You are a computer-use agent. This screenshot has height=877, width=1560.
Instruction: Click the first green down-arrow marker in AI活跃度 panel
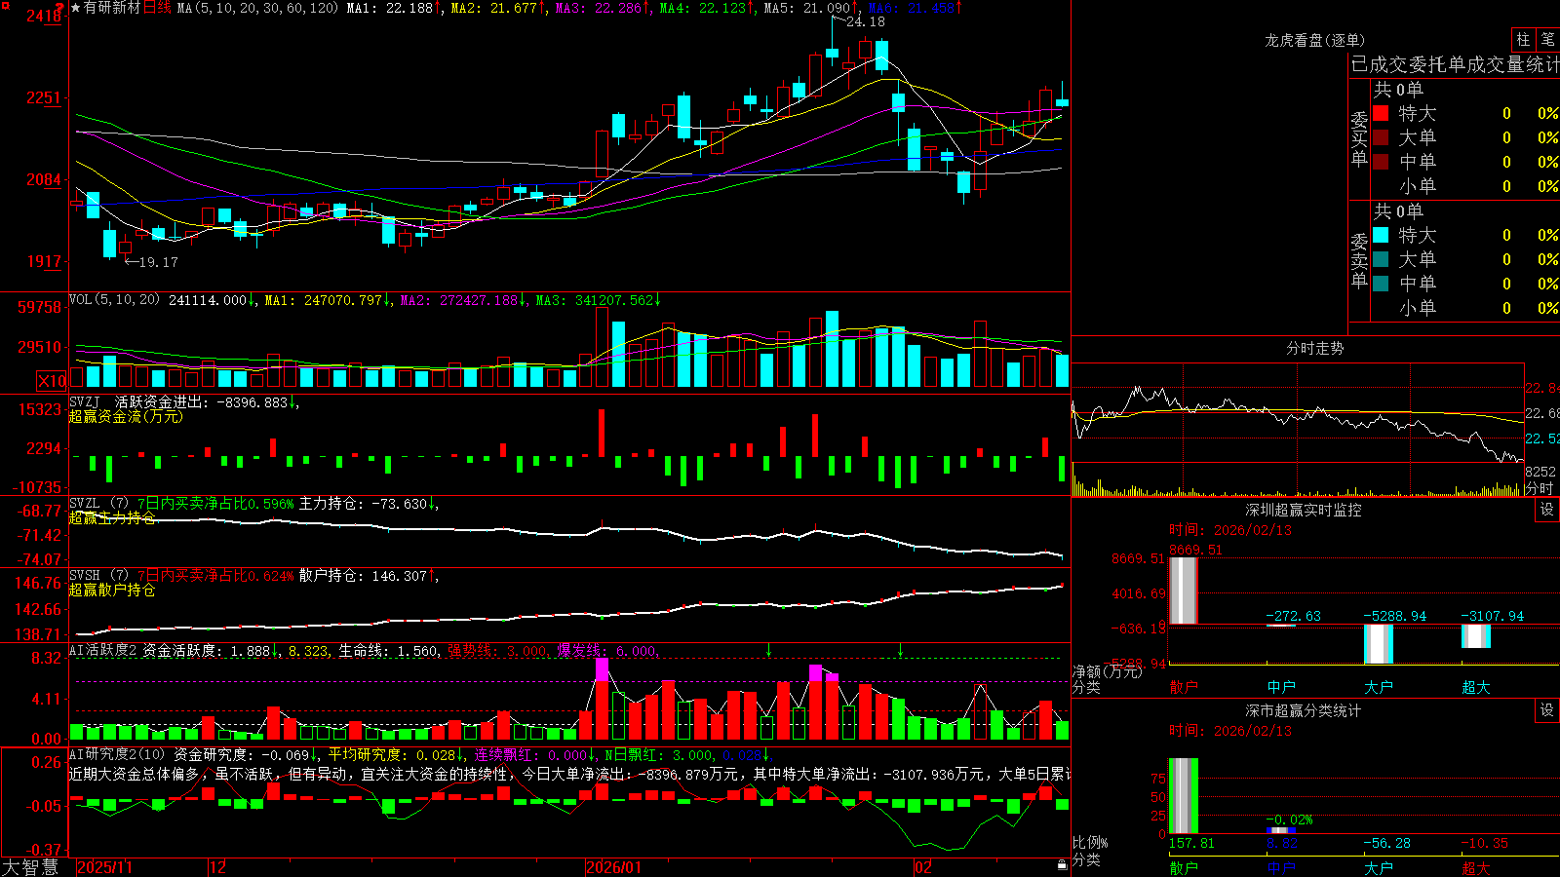click(x=769, y=650)
